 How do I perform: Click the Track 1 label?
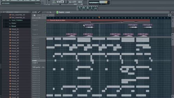tap(35, 20)
